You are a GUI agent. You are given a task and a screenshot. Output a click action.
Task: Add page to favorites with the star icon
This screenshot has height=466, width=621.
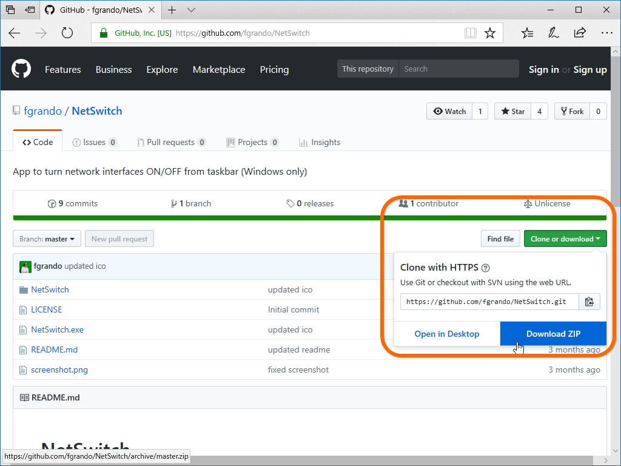coord(490,33)
